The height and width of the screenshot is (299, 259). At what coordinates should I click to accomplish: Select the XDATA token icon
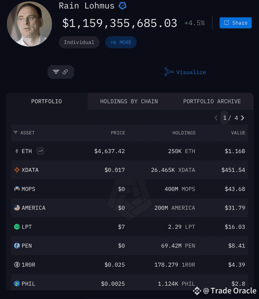click(x=17, y=170)
